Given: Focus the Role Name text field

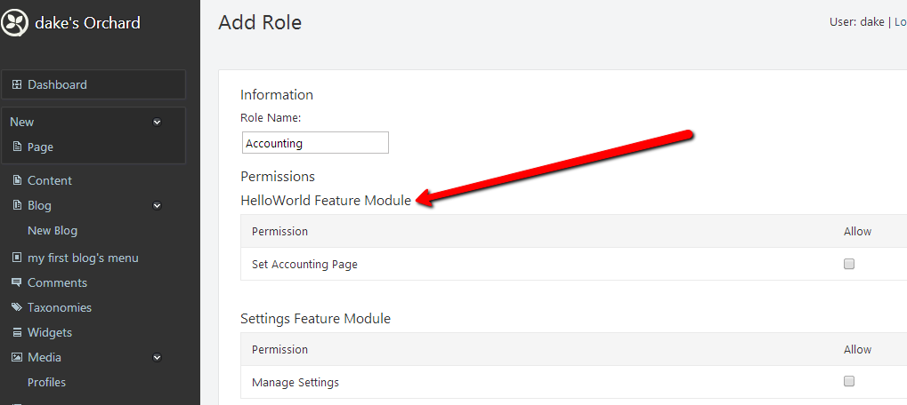Looking at the screenshot, I should 315,143.
